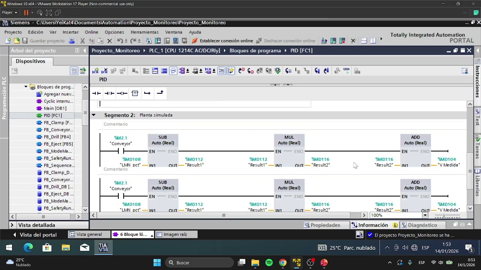The width and height of the screenshot is (481, 270).
Task: Toggle free comments display in editor toolbar
Action: tap(173, 70)
